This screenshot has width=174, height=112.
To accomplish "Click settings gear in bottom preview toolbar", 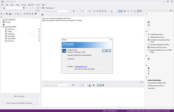I will [103, 85].
